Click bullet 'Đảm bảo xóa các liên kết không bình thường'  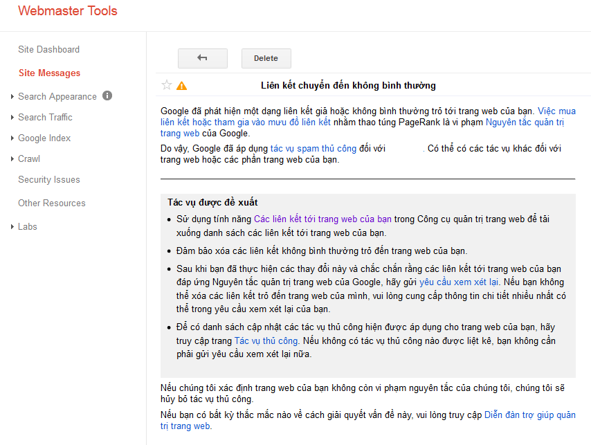tap(322, 251)
